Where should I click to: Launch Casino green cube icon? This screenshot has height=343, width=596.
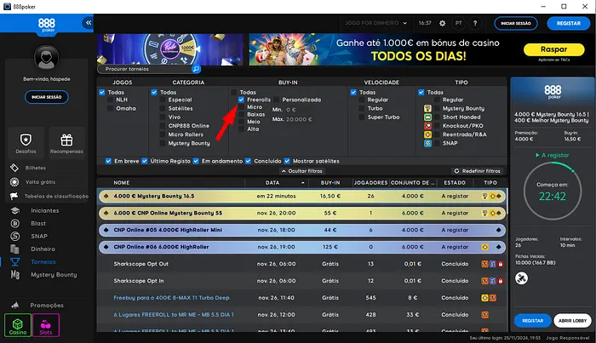coord(18,325)
